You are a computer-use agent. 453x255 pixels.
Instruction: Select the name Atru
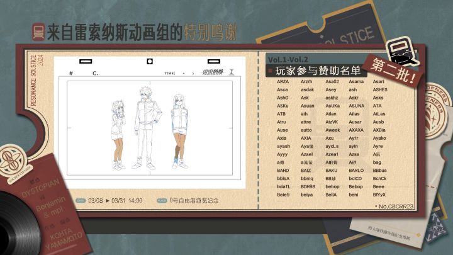(281, 122)
